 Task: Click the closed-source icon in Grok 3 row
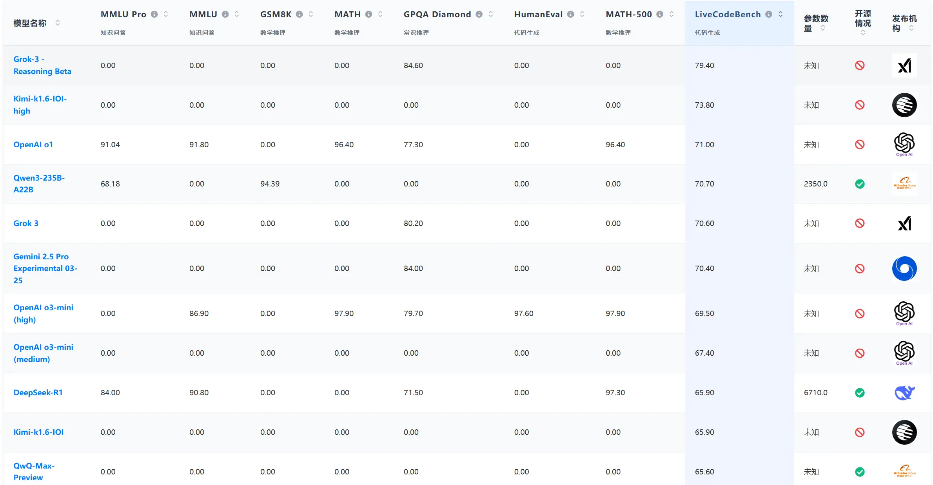coord(860,223)
